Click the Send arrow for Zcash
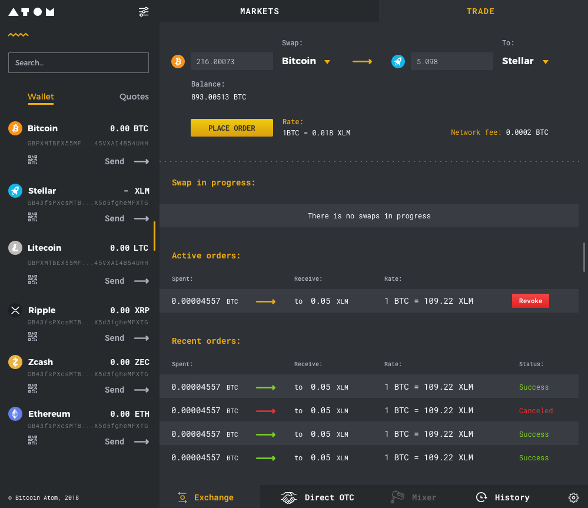 point(142,390)
